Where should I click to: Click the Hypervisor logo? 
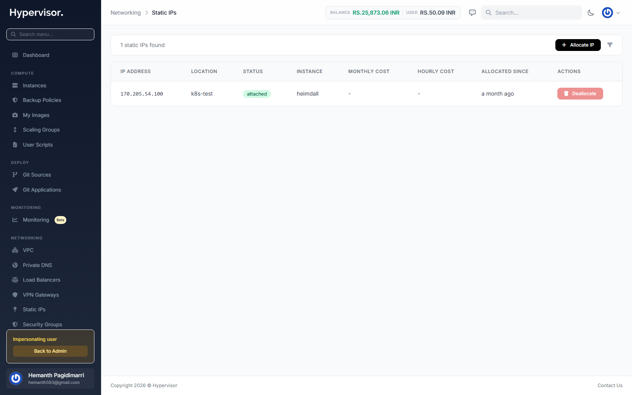[36, 13]
